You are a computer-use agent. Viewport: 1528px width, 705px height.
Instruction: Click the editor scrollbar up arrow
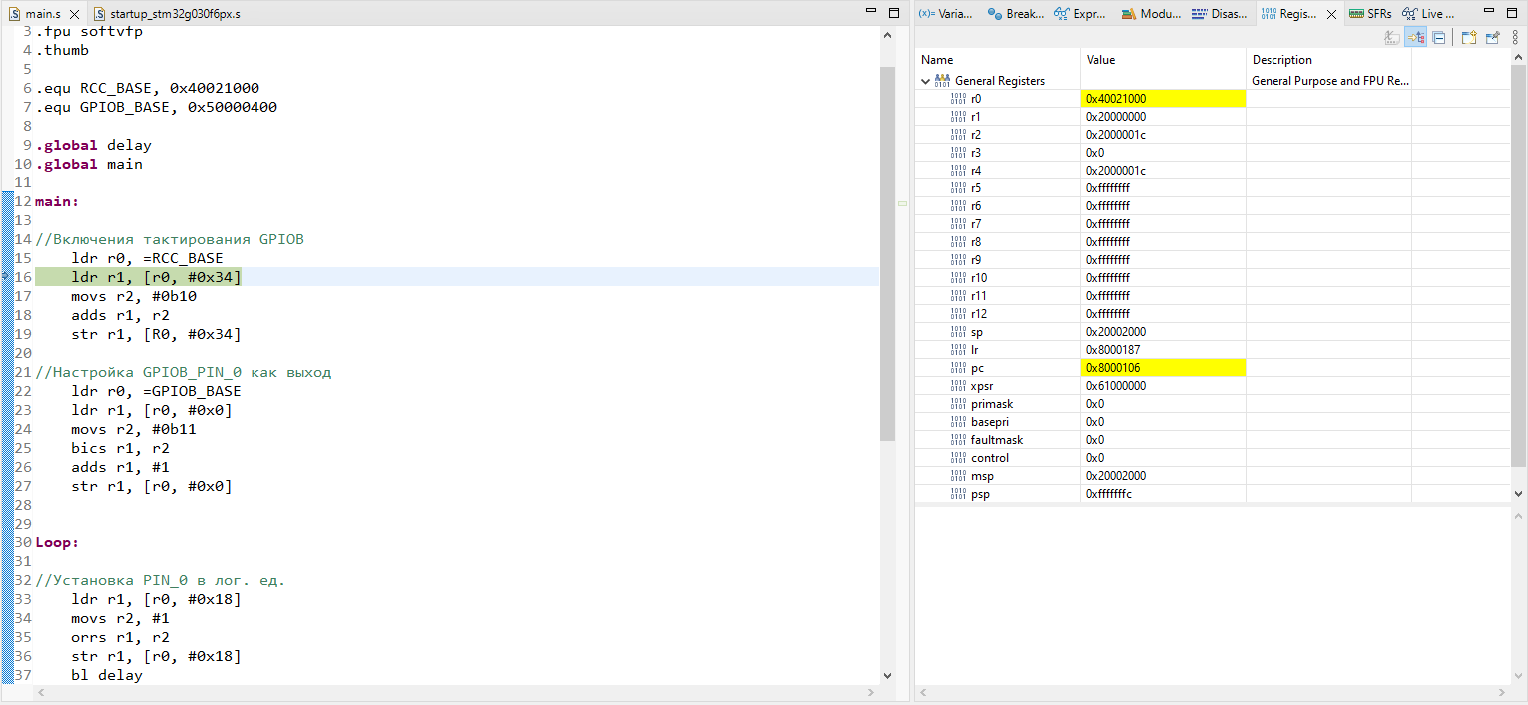888,34
